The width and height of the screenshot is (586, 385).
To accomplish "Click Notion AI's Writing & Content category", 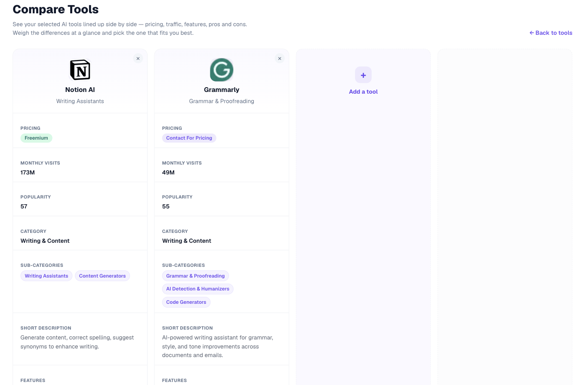I will point(45,241).
